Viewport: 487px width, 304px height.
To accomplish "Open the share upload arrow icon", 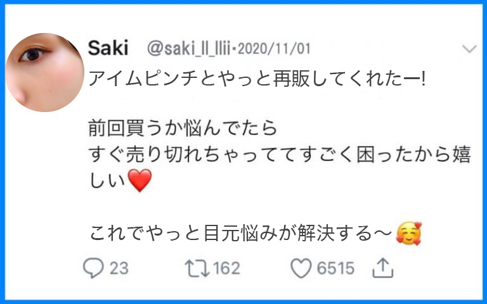I will pos(382,269).
